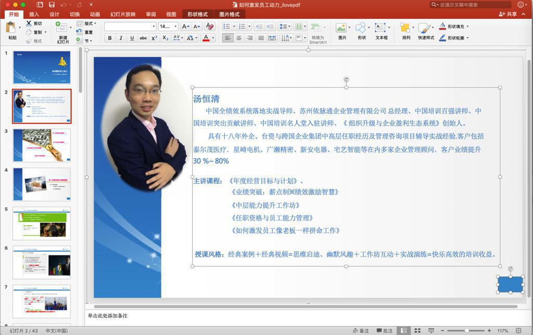Screen dimensions: 533x335
Task: Open the numbered list style dropdown arrow
Action: point(249,27)
